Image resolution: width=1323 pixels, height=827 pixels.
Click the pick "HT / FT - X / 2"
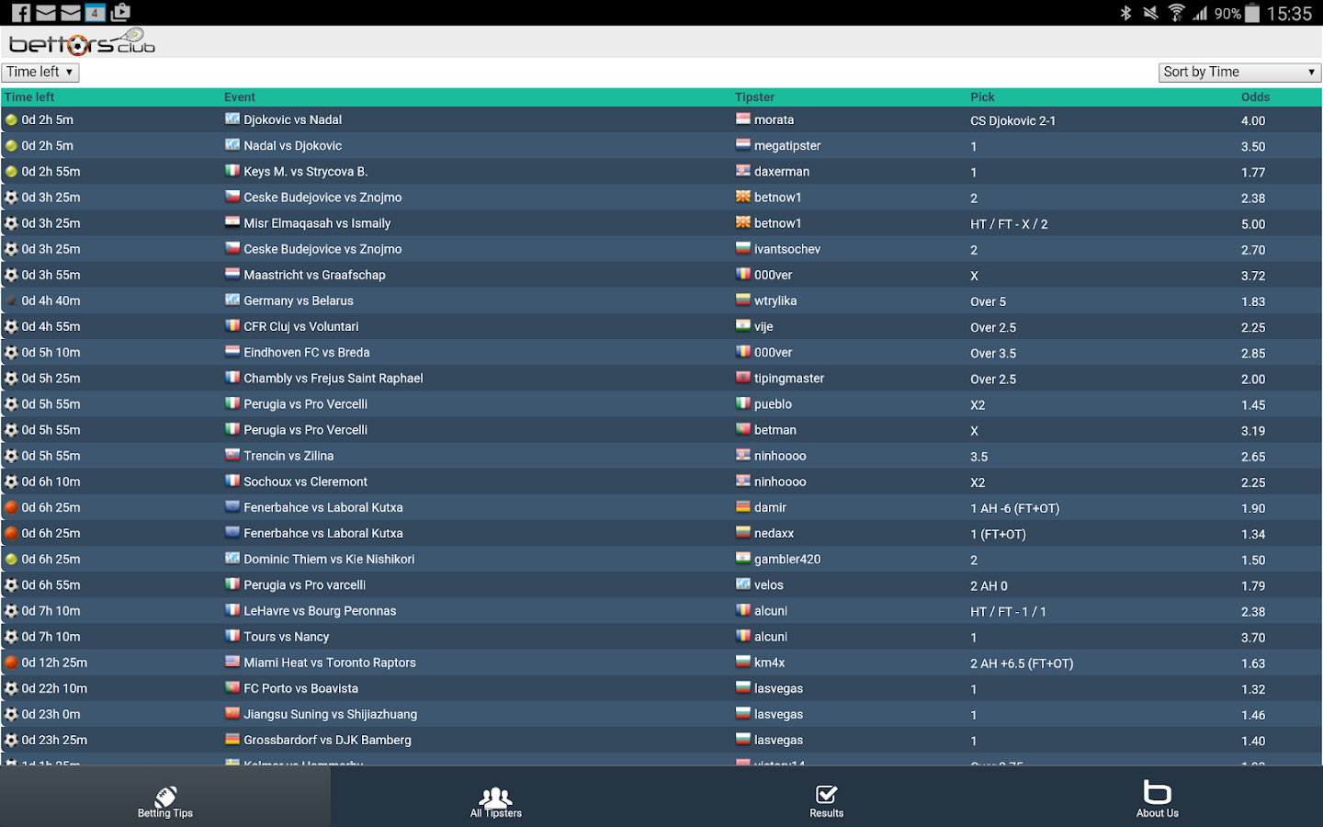1009,224
